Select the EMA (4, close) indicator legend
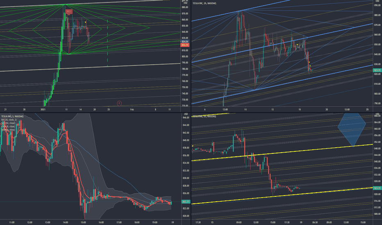Screen dimensions: 382x225 pyautogui.click(x=8, y=130)
